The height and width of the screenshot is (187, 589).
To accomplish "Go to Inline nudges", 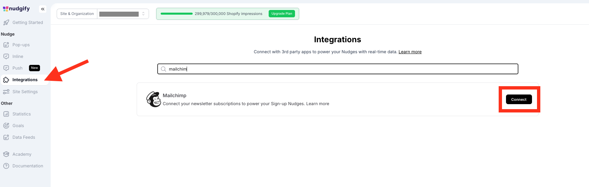I will coord(18,57).
